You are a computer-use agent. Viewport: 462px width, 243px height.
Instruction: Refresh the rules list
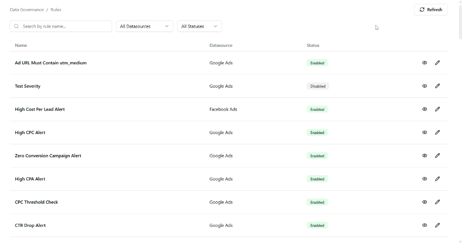(430, 10)
